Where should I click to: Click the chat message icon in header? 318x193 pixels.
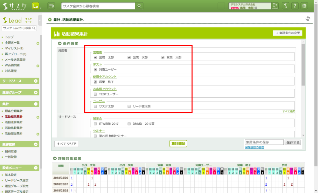(x=51, y=6)
